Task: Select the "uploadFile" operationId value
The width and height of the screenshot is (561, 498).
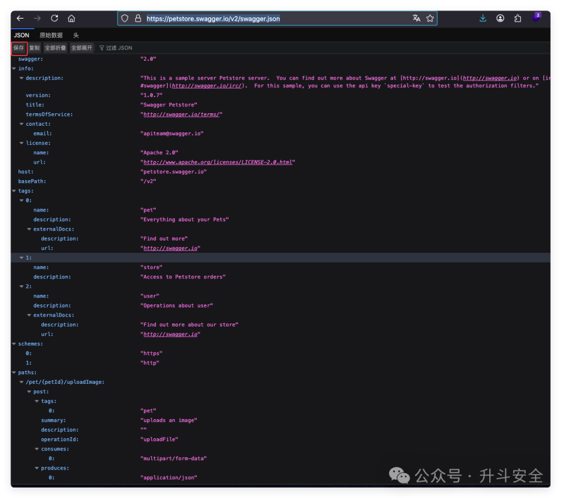Action: tap(159, 439)
